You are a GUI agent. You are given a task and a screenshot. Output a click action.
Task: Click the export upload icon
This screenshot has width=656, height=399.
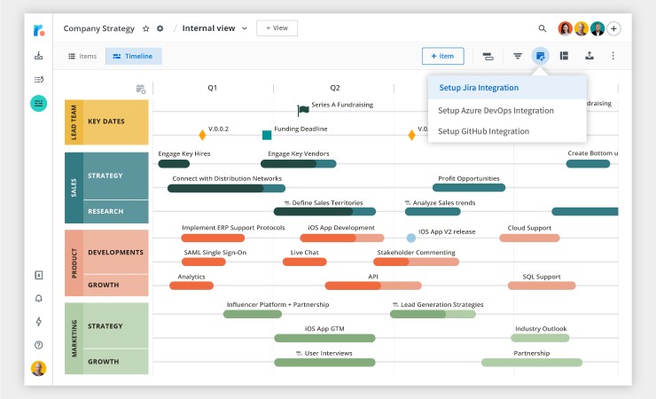(x=589, y=56)
